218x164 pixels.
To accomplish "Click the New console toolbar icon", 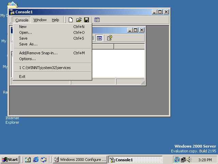I will tap(71, 20).
